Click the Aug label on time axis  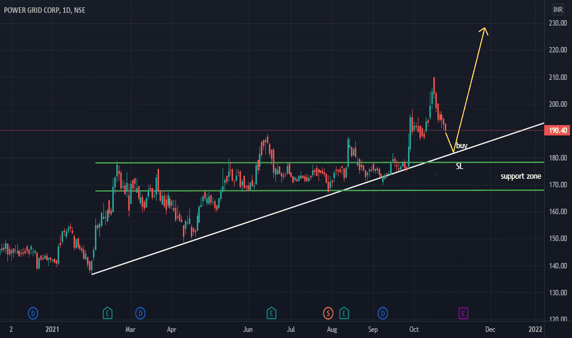tap(332, 329)
